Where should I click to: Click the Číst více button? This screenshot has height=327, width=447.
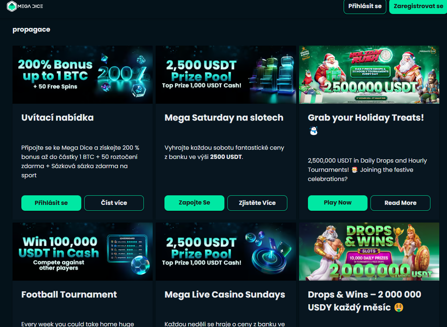(114, 203)
